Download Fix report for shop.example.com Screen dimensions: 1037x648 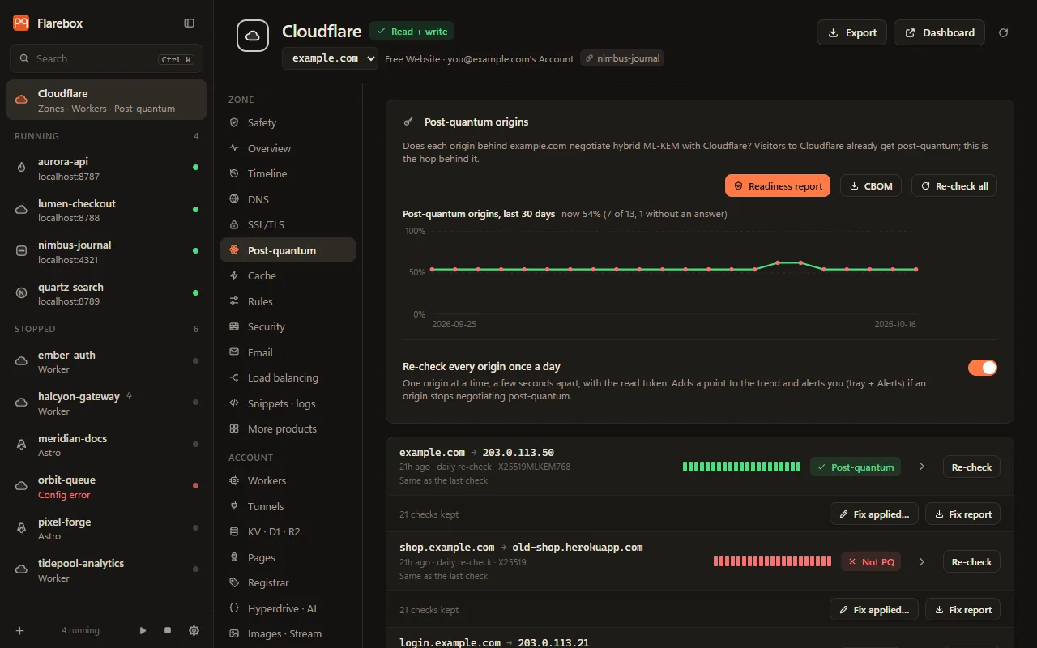pos(963,609)
